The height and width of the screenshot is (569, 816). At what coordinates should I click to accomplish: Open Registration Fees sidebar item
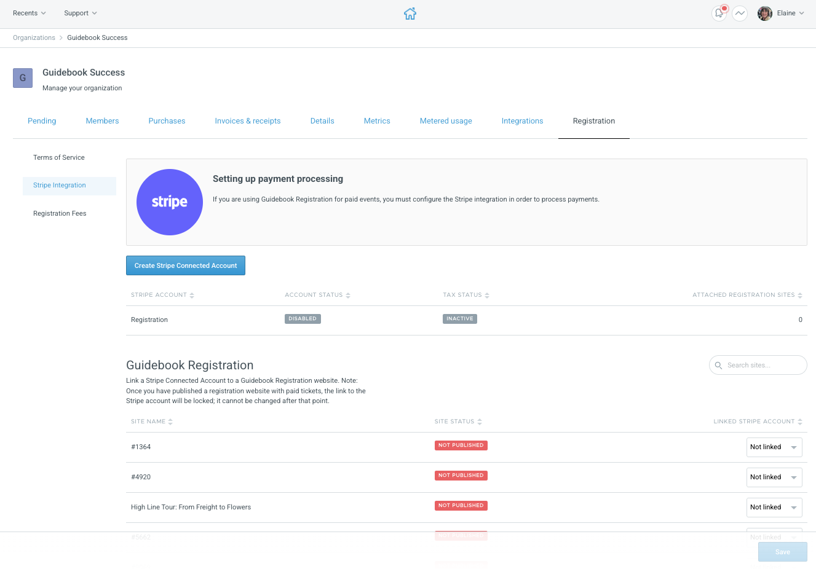pyautogui.click(x=60, y=214)
